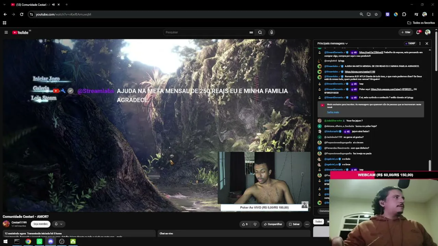Screen dimensions: 438x246
Task: Expand the Principais mensagens chat dropdown
Action: coord(333,43)
